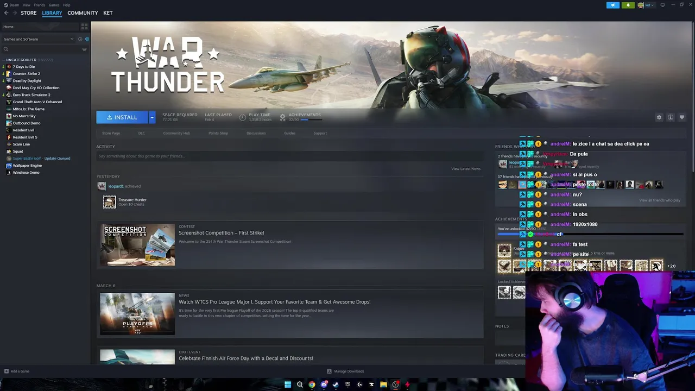Select Windrose Demo in library
The width and height of the screenshot is (695, 391).
tap(26, 173)
